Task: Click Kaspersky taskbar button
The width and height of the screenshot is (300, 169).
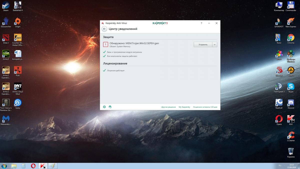Action: pos(43,166)
